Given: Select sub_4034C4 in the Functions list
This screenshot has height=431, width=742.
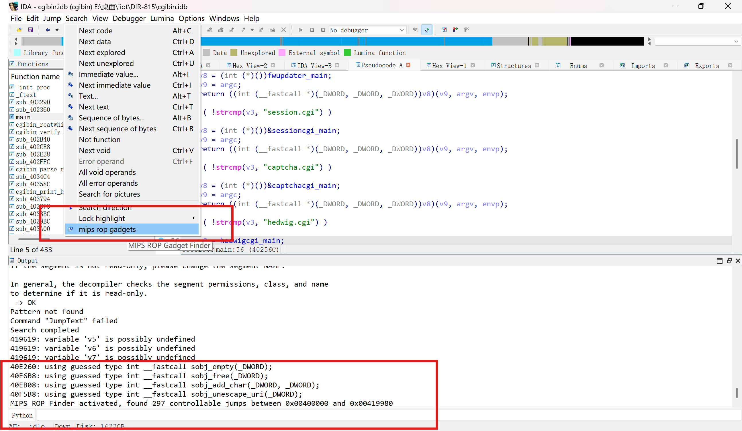Looking at the screenshot, I should point(32,177).
